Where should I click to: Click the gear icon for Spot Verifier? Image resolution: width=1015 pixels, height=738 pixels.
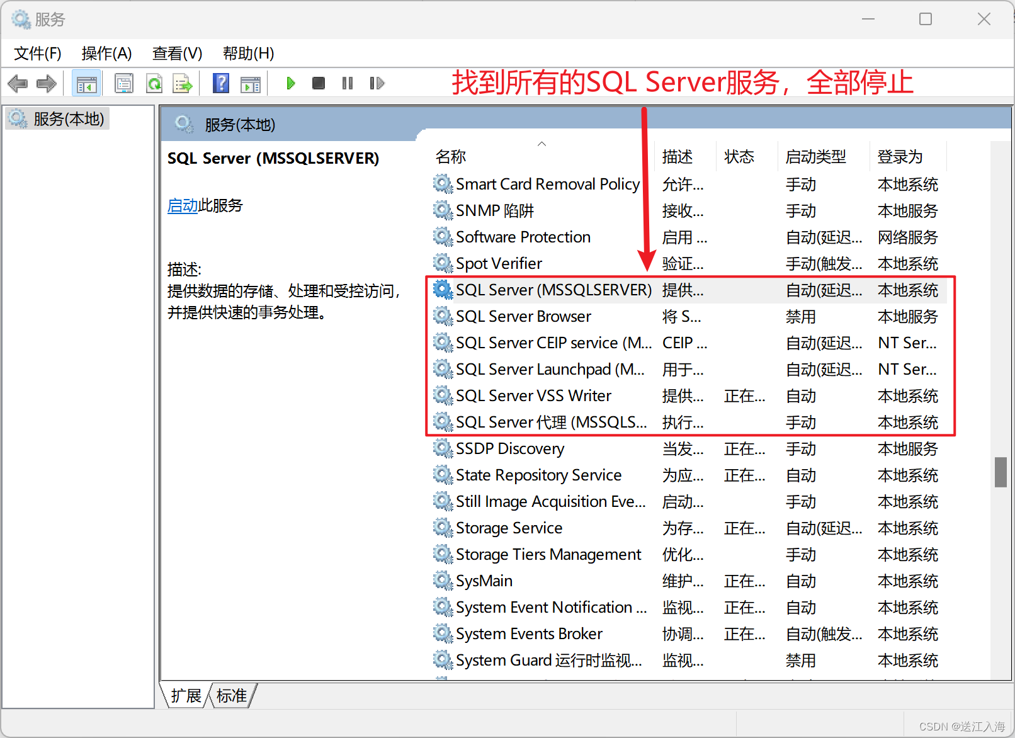pos(443,263)
